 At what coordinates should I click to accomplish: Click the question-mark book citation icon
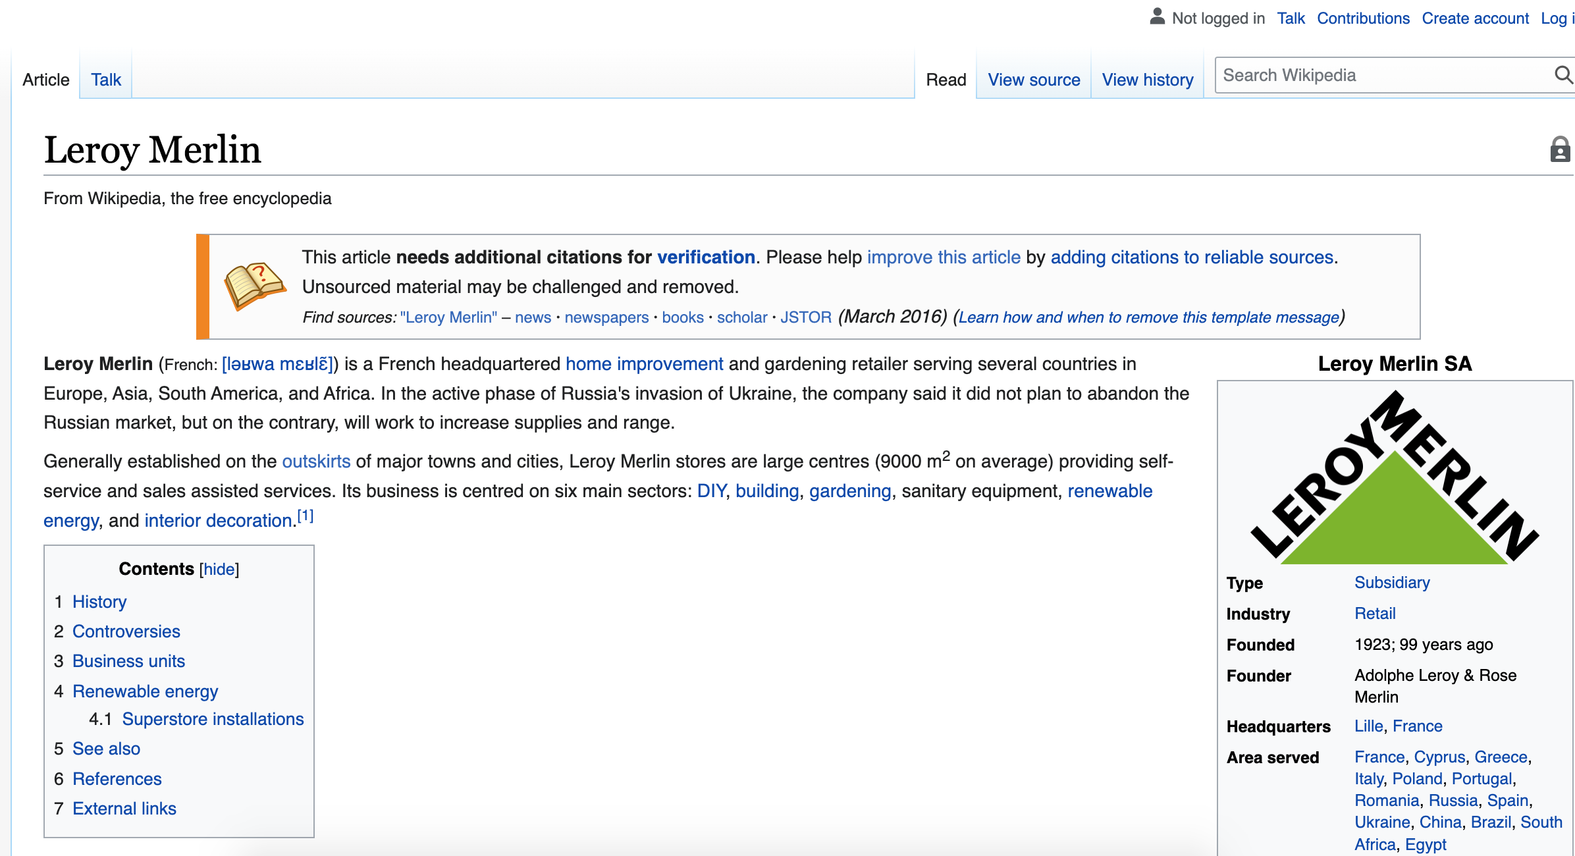pos(255,285)
